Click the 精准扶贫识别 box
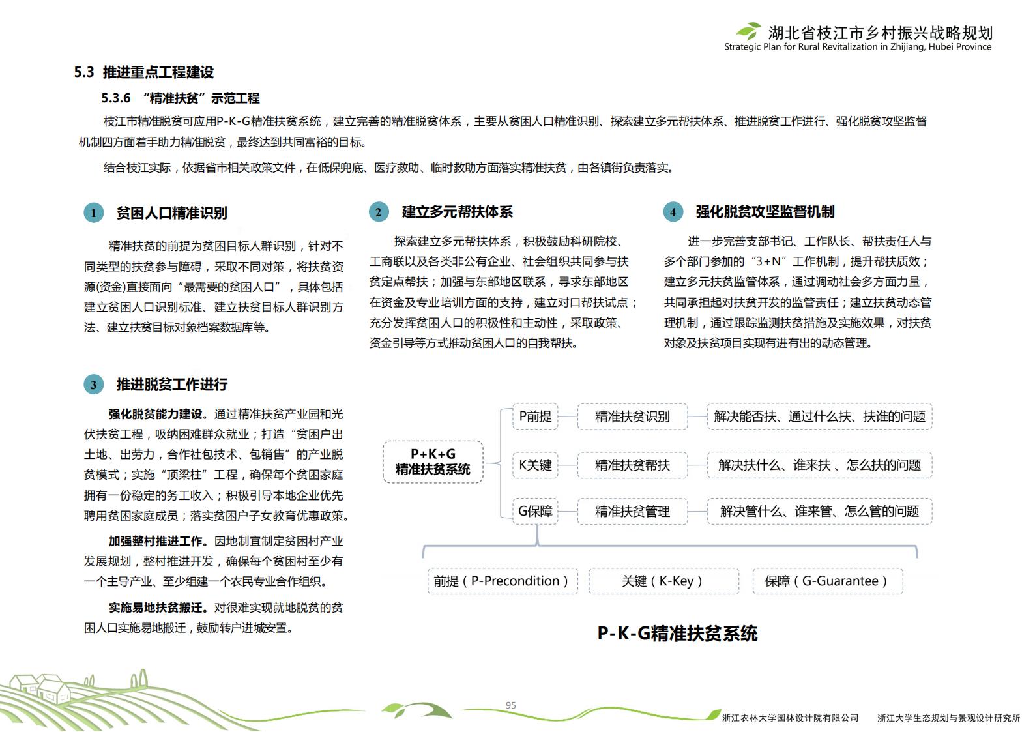 click(632, 417)
